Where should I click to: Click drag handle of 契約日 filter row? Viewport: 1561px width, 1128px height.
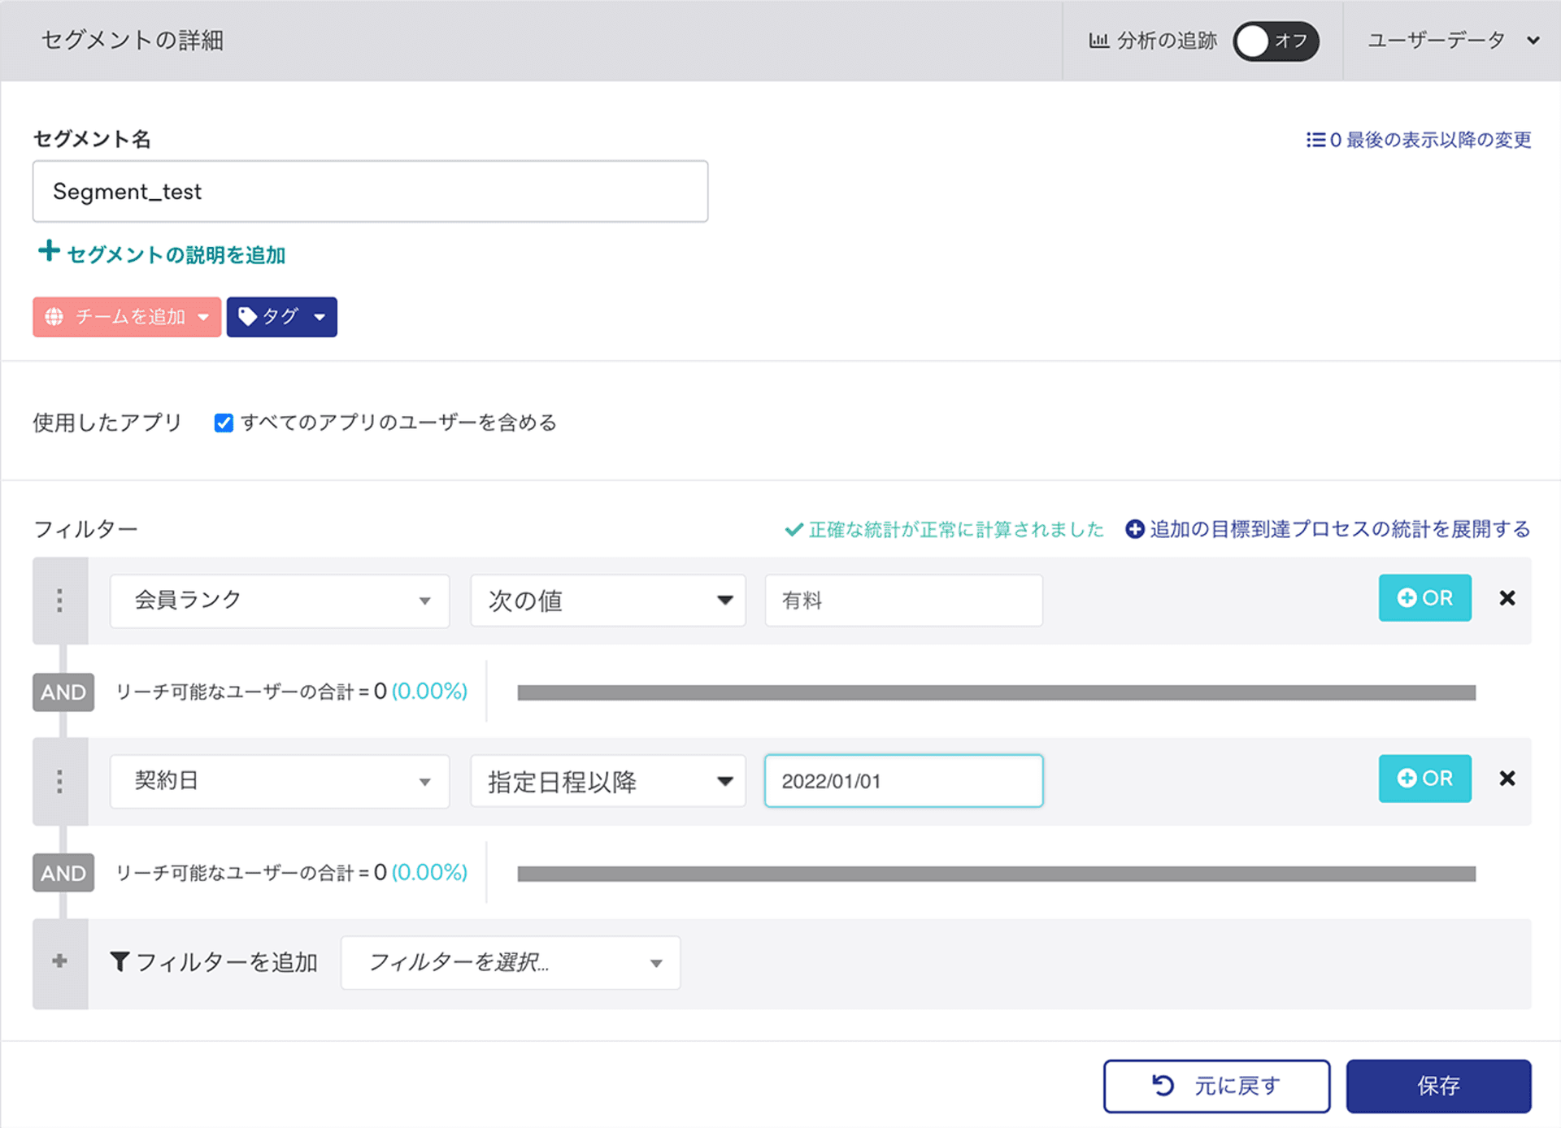click(59, 781)
